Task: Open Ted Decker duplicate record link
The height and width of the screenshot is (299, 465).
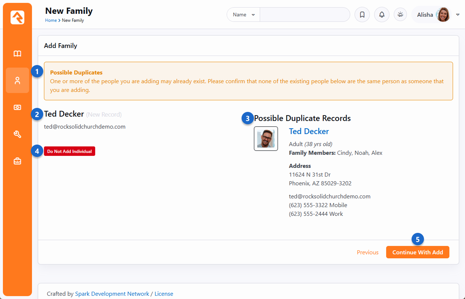Action: 309,132
